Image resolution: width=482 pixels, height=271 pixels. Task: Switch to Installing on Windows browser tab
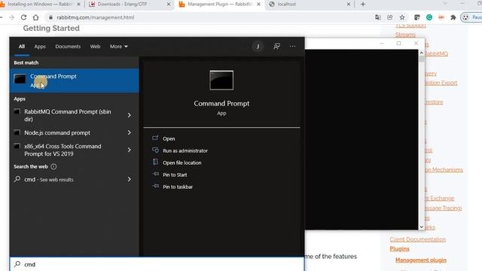[x=39, y=5]
